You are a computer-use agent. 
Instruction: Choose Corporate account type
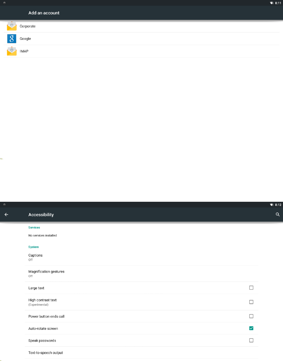(141, 26)
